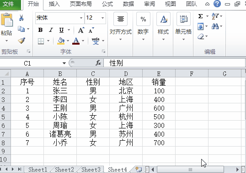Expand the fill color dropdown arrow
Image resolution: width=246 pixels, height=173 pixels.
click(68, 41)
